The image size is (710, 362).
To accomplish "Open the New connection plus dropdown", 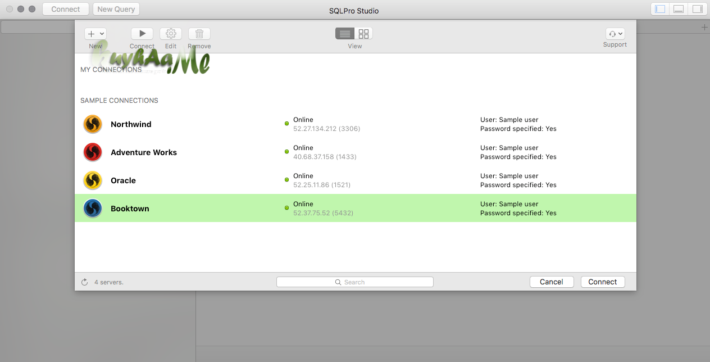I will [x=95, y=34].
